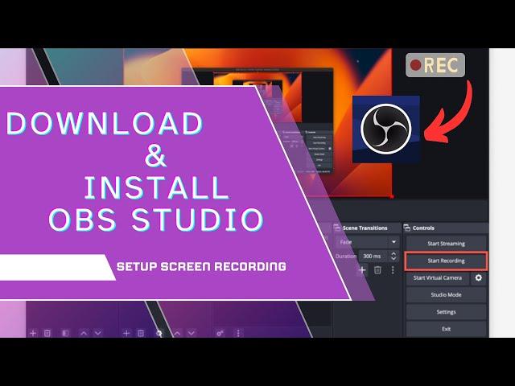515x386 pixels.
Task: Open scene filters icon in Scenes toolbar
Action: tap(65, 332)
